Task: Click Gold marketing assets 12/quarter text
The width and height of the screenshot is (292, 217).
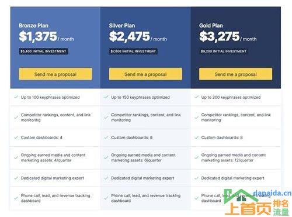Action: [x=233, y=157]
